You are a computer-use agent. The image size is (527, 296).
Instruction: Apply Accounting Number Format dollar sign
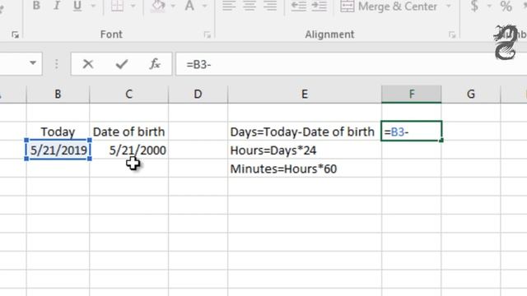point(474,6)
